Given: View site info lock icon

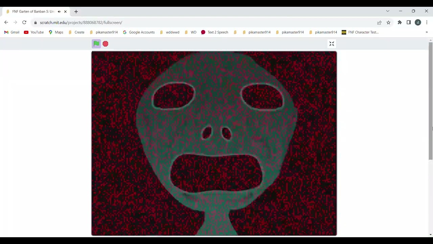Looking at the screenshot, I should (x=35, y=22).
